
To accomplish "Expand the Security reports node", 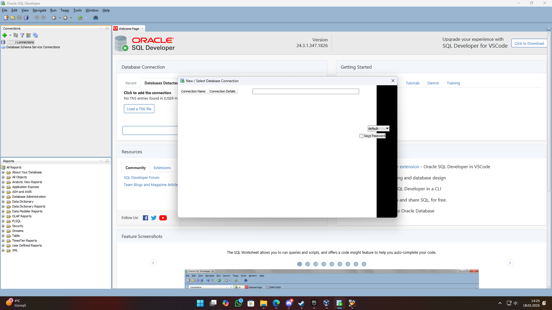I will (3, 226).
